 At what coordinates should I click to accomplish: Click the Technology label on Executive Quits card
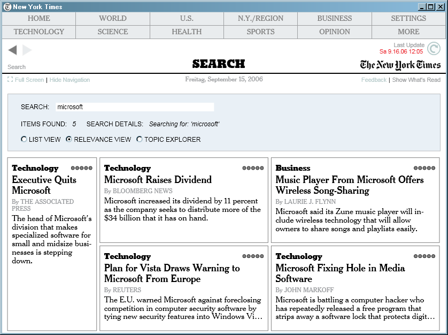pyautogui.click(x=35, y=168)
